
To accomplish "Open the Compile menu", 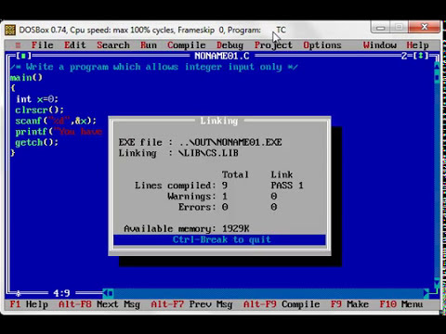I will 187,45.
